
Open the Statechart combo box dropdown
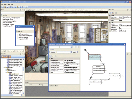tap(71, 47)
